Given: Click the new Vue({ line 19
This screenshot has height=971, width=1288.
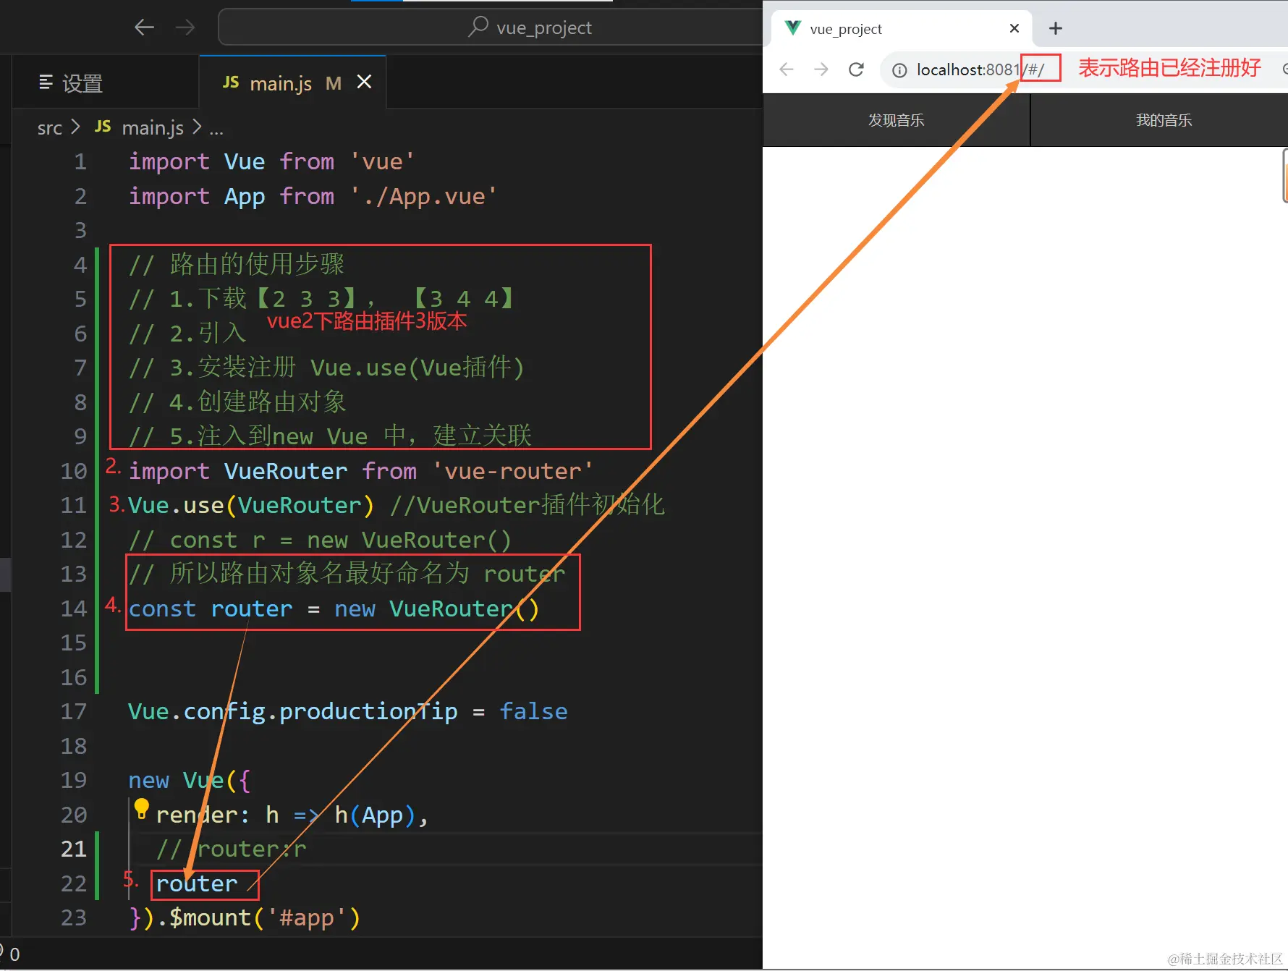Looking at the screenshot, I should click(x=189, y=781).
